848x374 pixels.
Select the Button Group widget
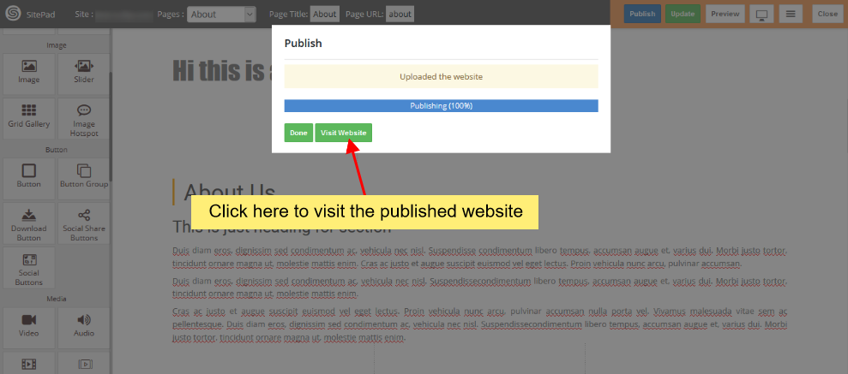pos(84,175)
